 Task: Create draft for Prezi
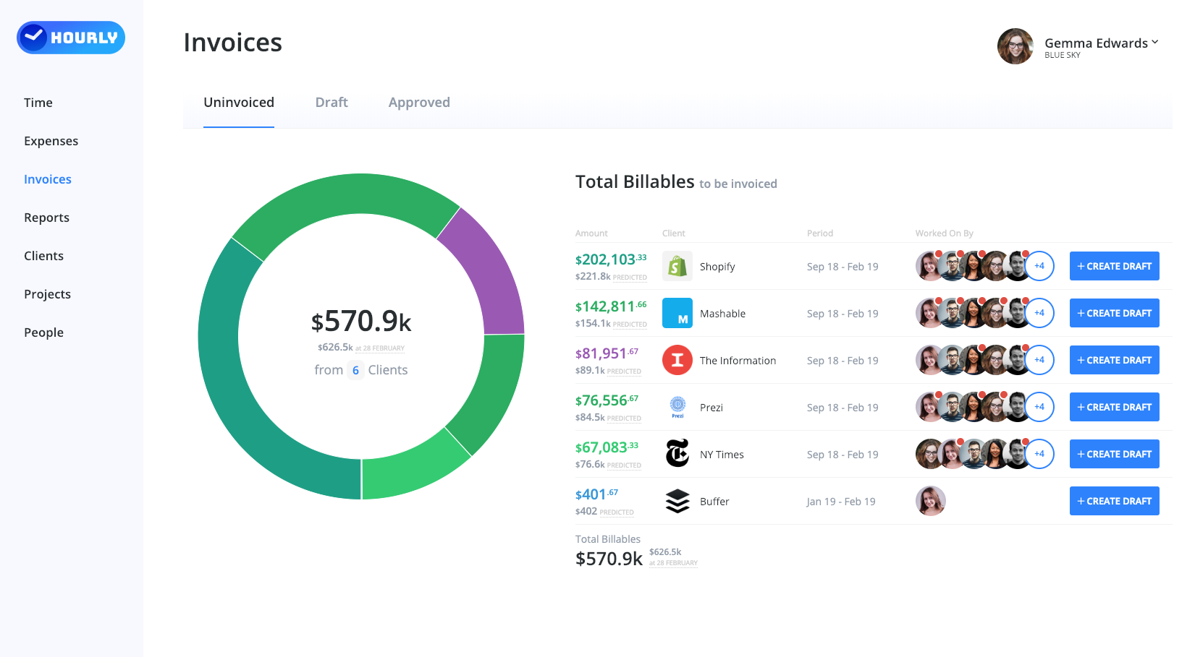[1115, 407]
